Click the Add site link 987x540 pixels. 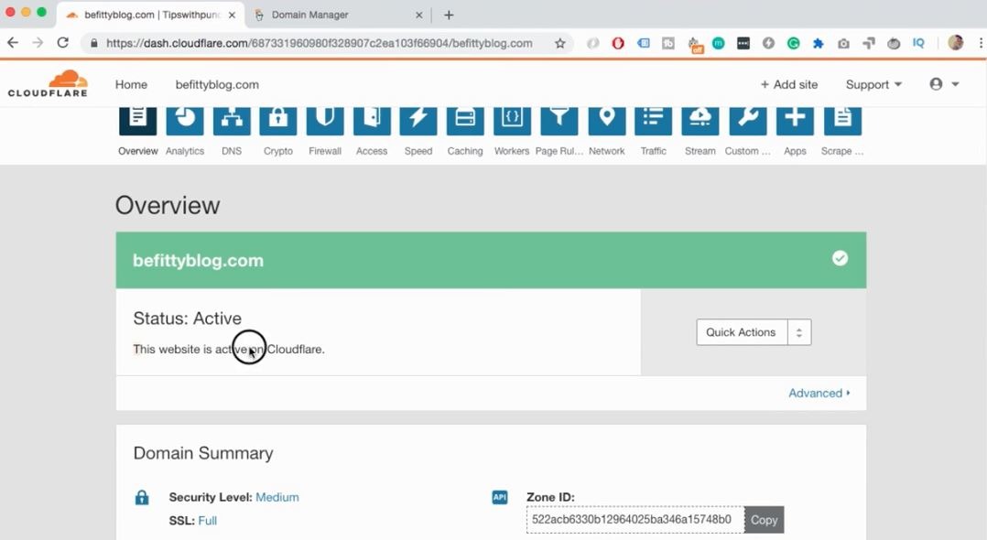pyautogui.click(x=788, y=84)
